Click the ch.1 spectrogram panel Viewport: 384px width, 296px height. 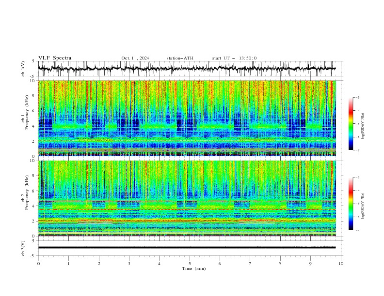[187, 118]
